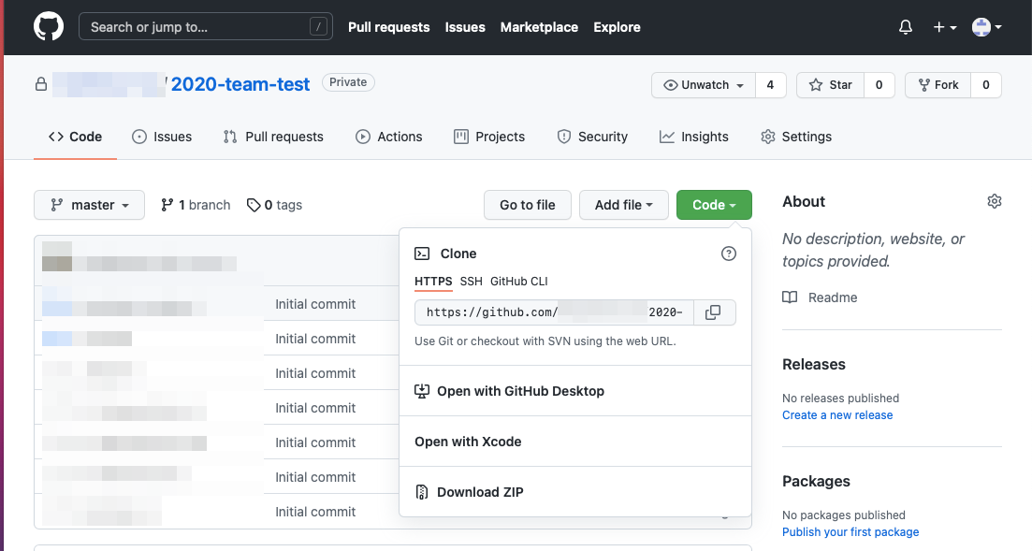The height and width of the screenshot is (551, 1032).
Task: Switch to the Actions tab
Action: pos(389,137)
